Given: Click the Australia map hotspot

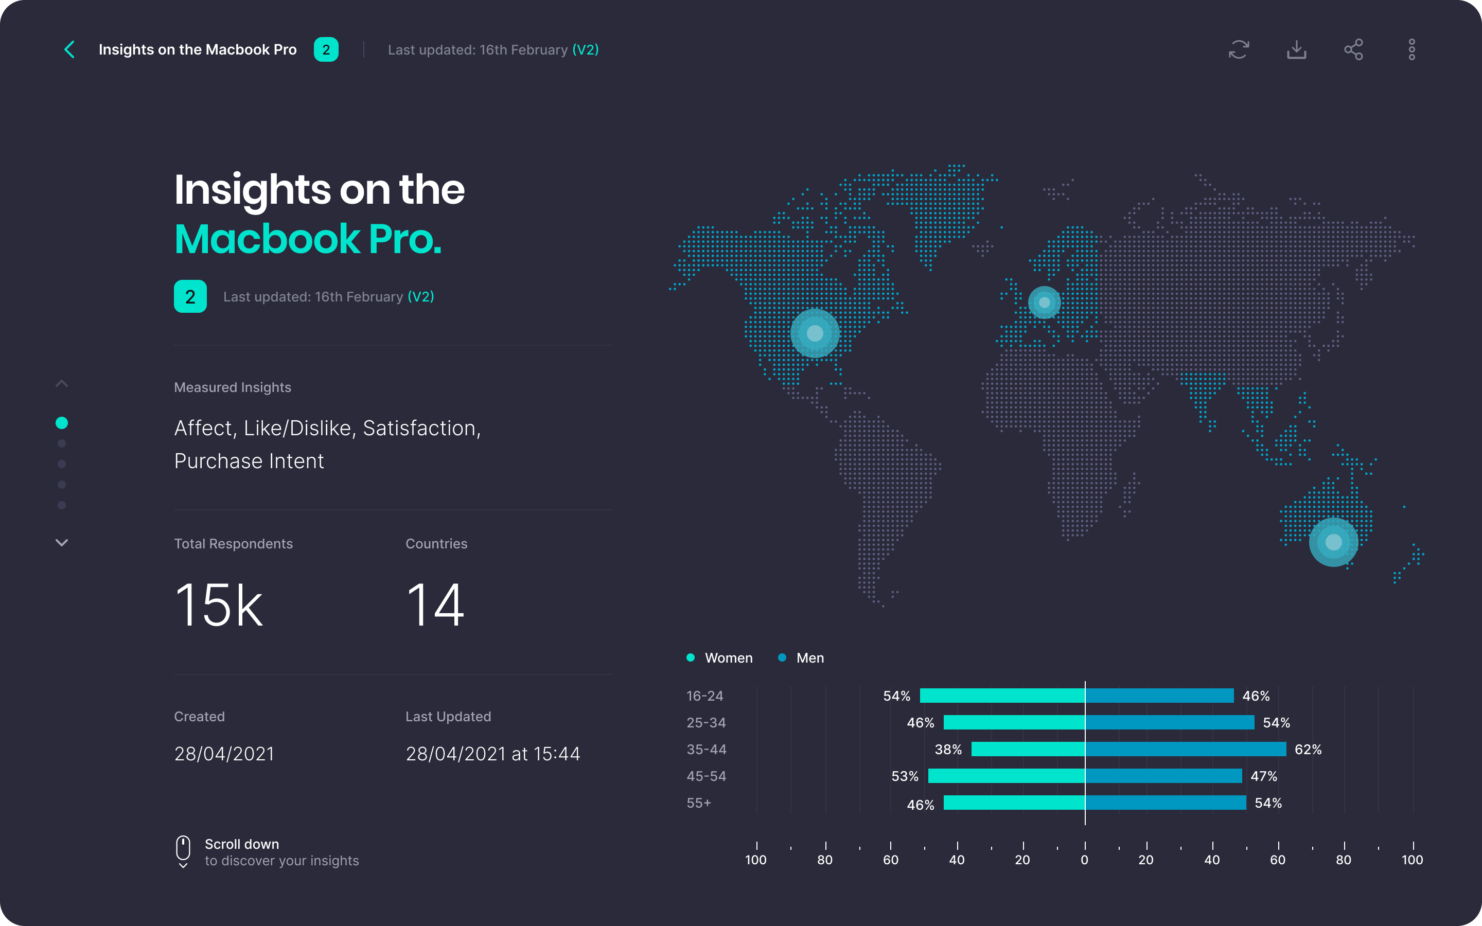Looking at the screenshot, I should pyautogui.click(x=1334, y=542).
